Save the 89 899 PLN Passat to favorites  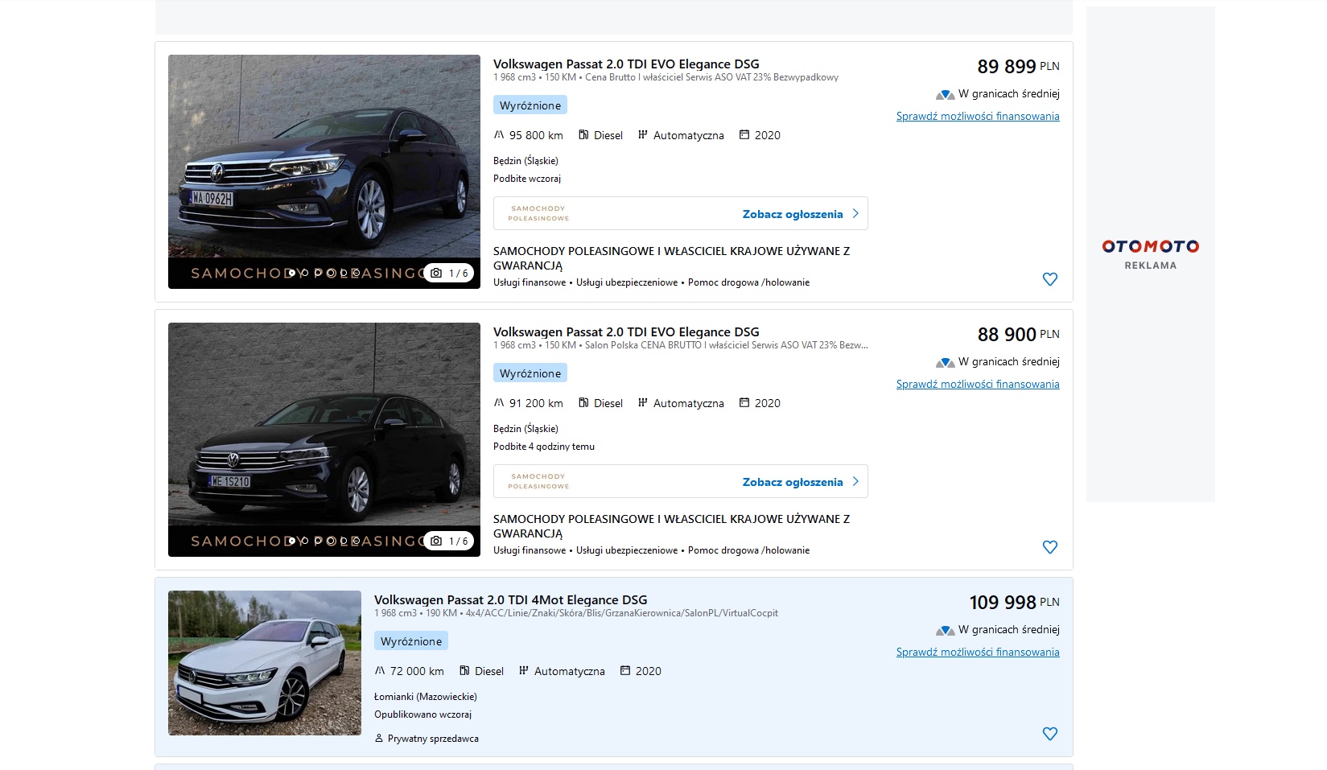tap(1049, 279)
